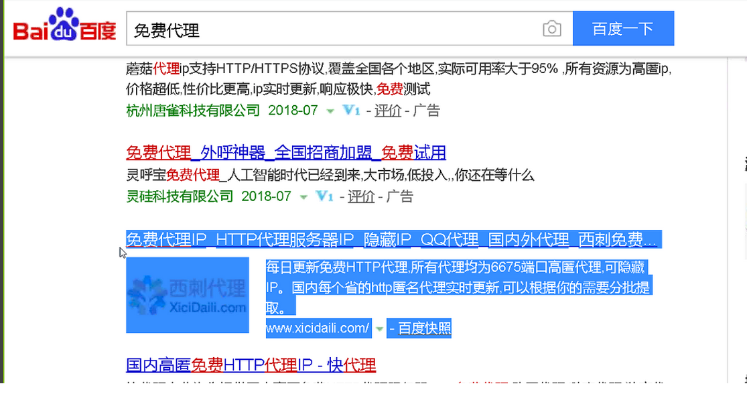
Task: Click the 蘑菇代理ip支持HTTP/HTTPS协议 description text
Action: (x=399, y=79)
